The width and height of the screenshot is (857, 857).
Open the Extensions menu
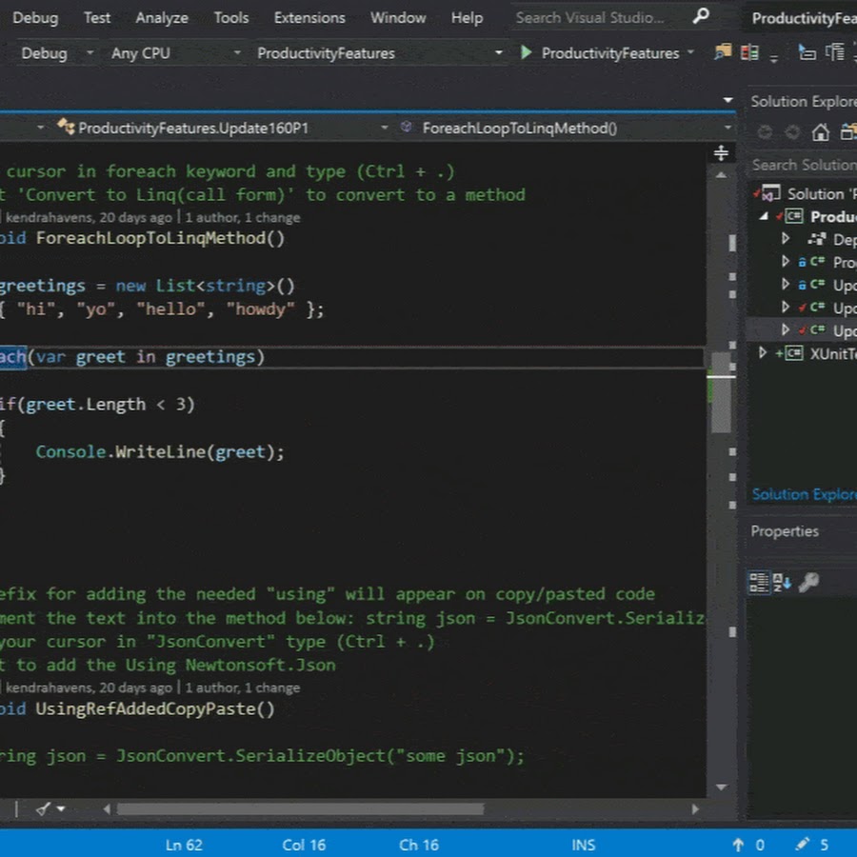tap(309, 17)
